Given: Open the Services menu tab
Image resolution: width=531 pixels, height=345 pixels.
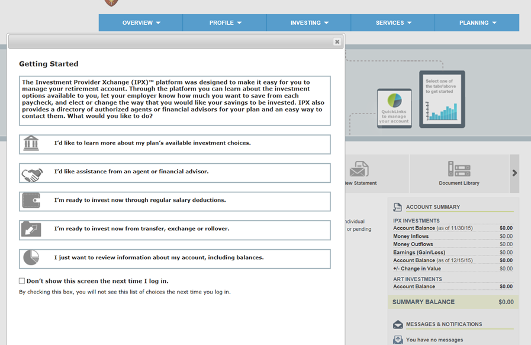Looking at the screenshot, I should click(x=393, y=22).
